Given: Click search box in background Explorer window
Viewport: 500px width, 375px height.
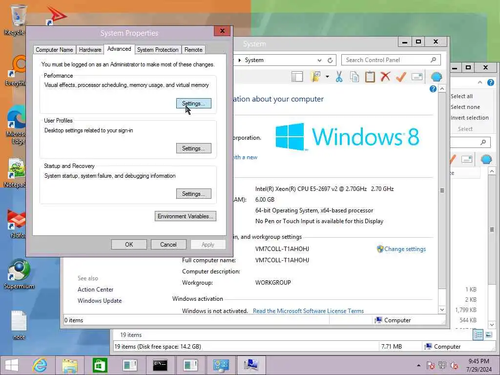Looking at the screenshot, I should [x=470, y=142].
